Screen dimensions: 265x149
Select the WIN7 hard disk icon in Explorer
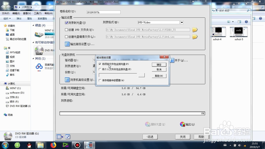click(x=39, y=35)
